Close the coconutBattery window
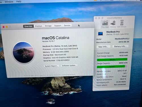The width and height of the screenshot is (142, 107). [96, 18]
